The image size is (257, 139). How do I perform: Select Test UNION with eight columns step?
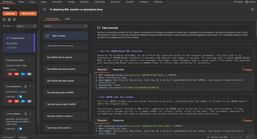coord(65,81)
